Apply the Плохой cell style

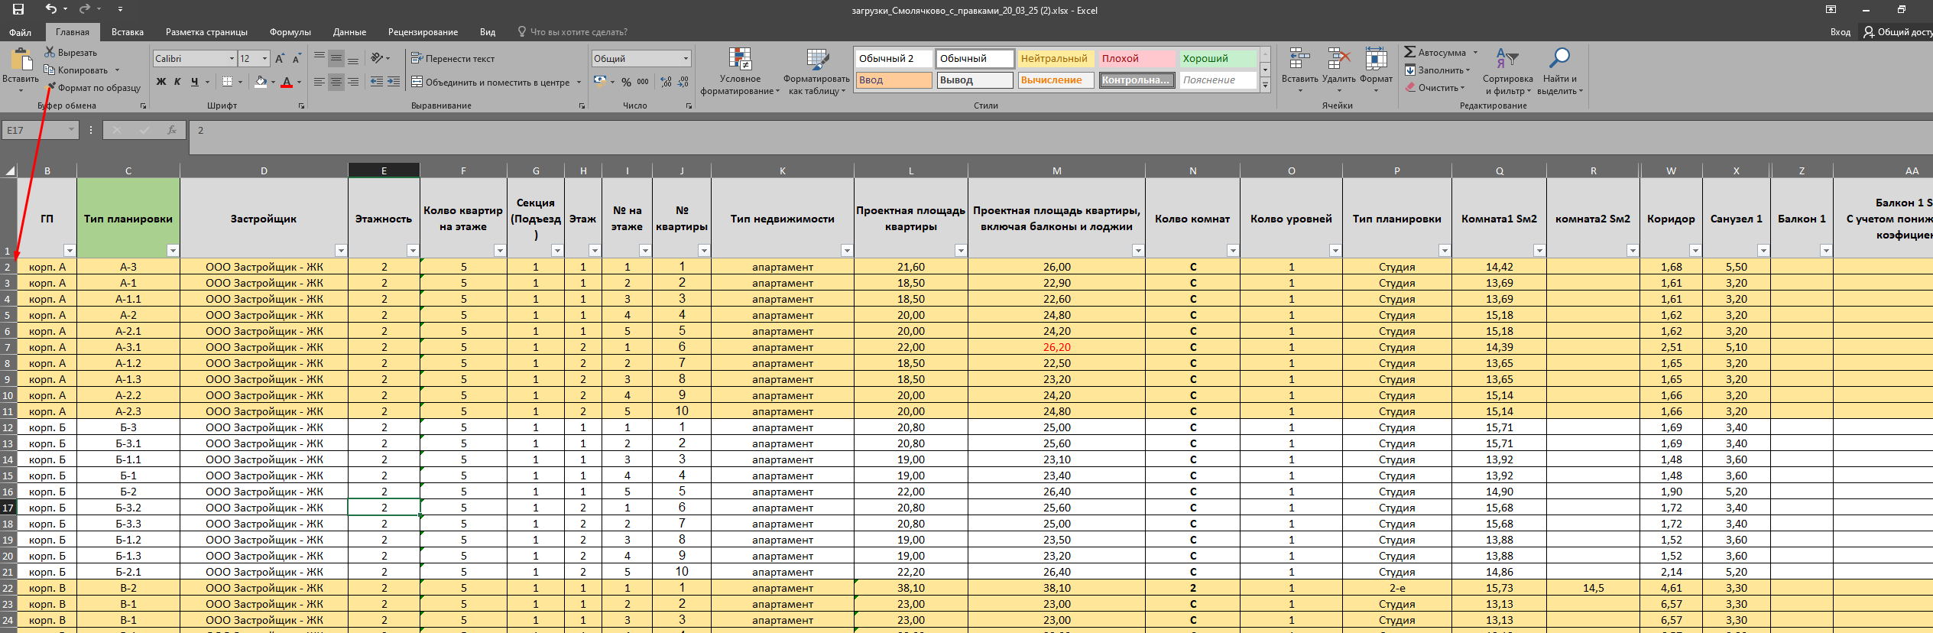(x=1137, y=59)
